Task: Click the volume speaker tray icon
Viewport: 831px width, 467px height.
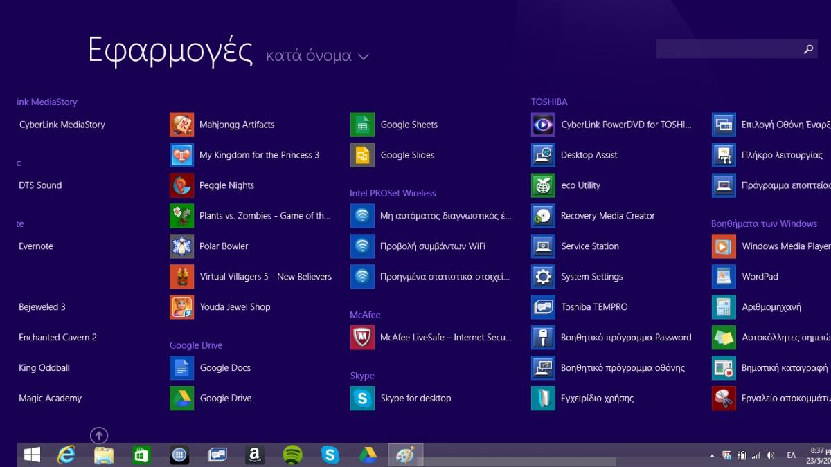Action: (x=770, y=455)
